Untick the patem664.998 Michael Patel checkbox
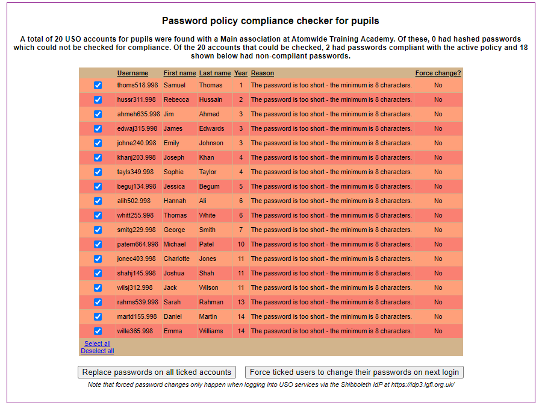The width and height of the screenshot is (542, 405). (x=98, y=244)
